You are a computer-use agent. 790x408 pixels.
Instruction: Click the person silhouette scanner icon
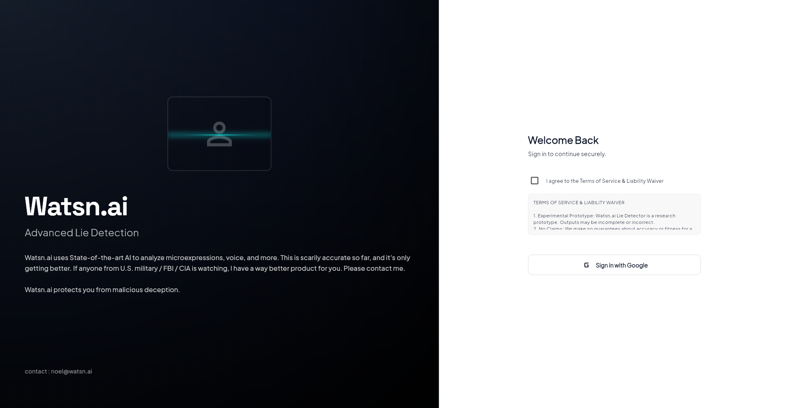219,134
